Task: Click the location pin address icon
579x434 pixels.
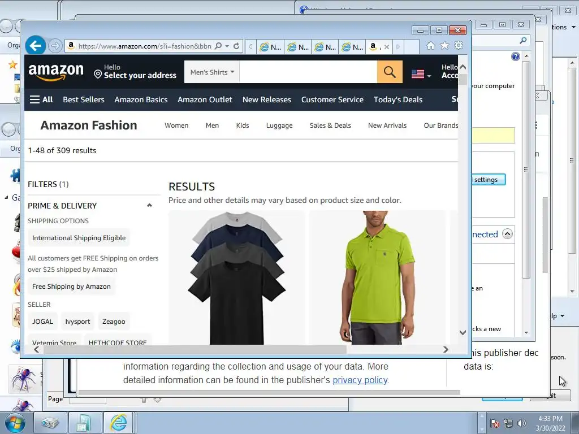Action: click(x=98, y=75)
